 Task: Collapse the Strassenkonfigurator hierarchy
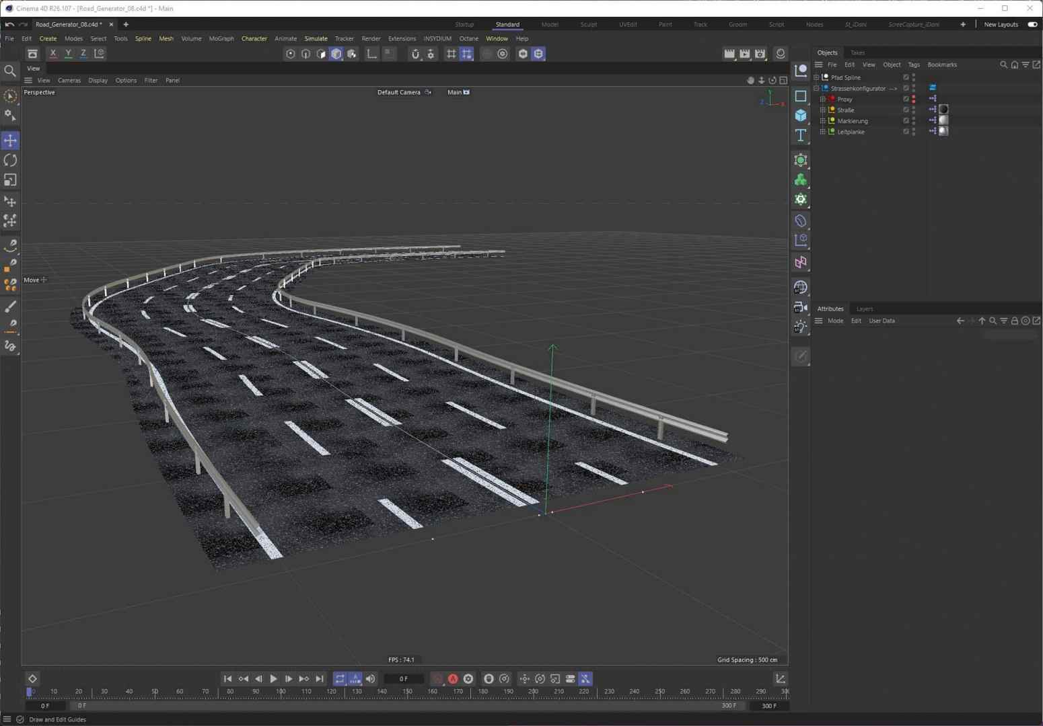pyautogui.click(x=816, y=88)
